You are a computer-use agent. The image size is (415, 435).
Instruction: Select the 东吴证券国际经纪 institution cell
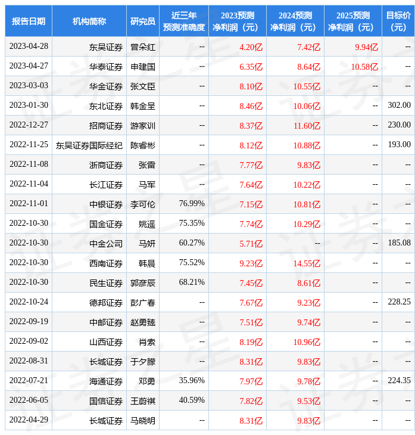click(89, 145)
